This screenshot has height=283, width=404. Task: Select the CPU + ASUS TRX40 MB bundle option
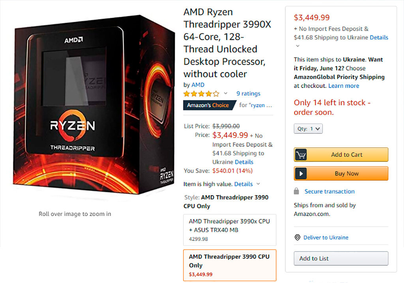click(230, 230)
